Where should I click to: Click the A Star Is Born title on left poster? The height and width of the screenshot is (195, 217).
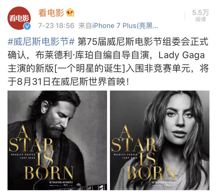[41, 152]
